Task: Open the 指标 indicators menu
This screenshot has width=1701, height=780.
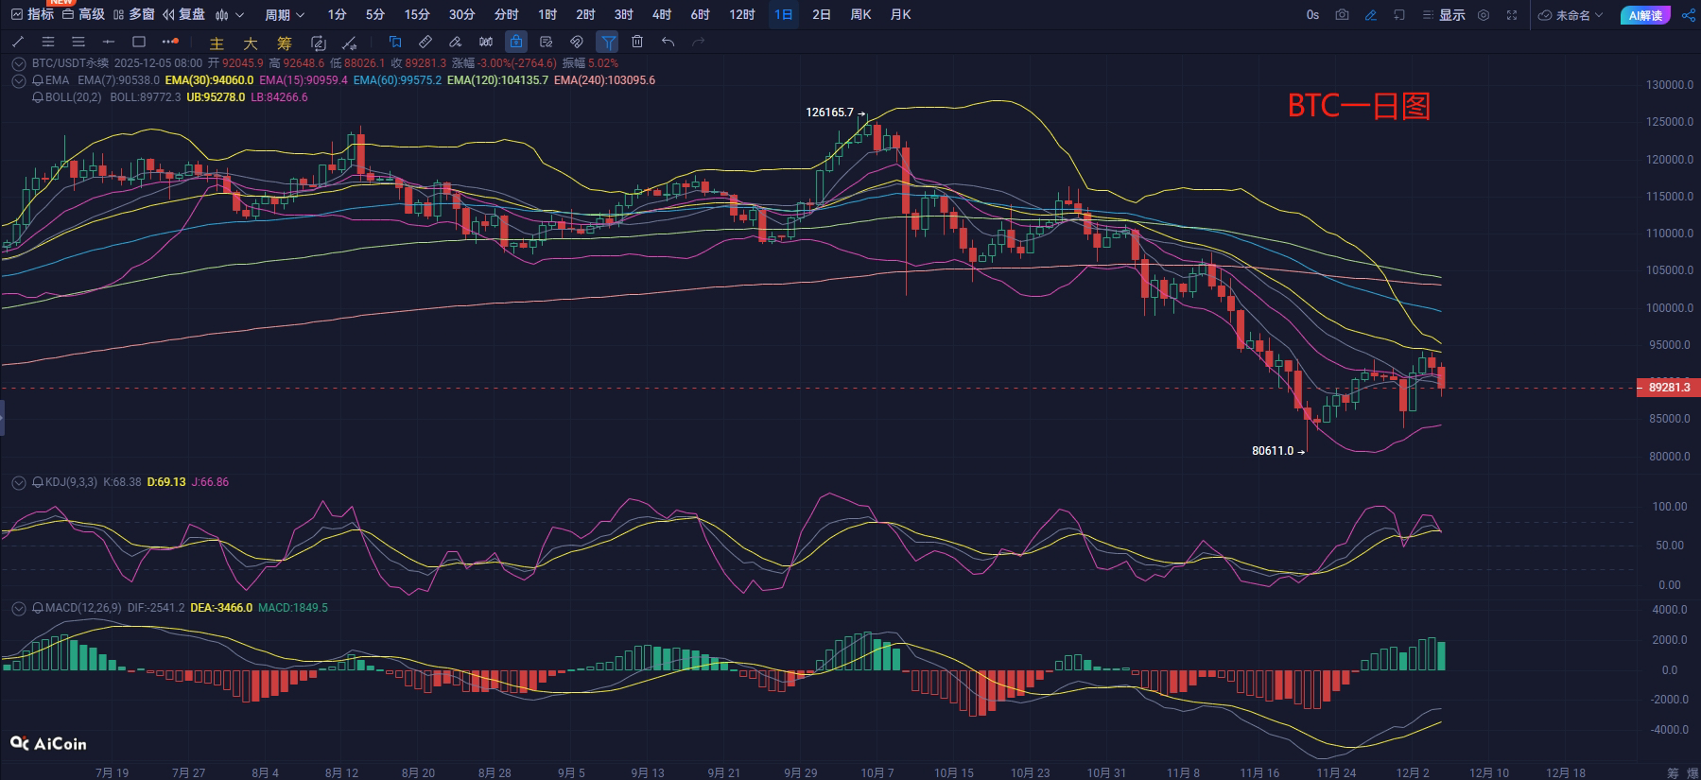Action: point(32,15)
